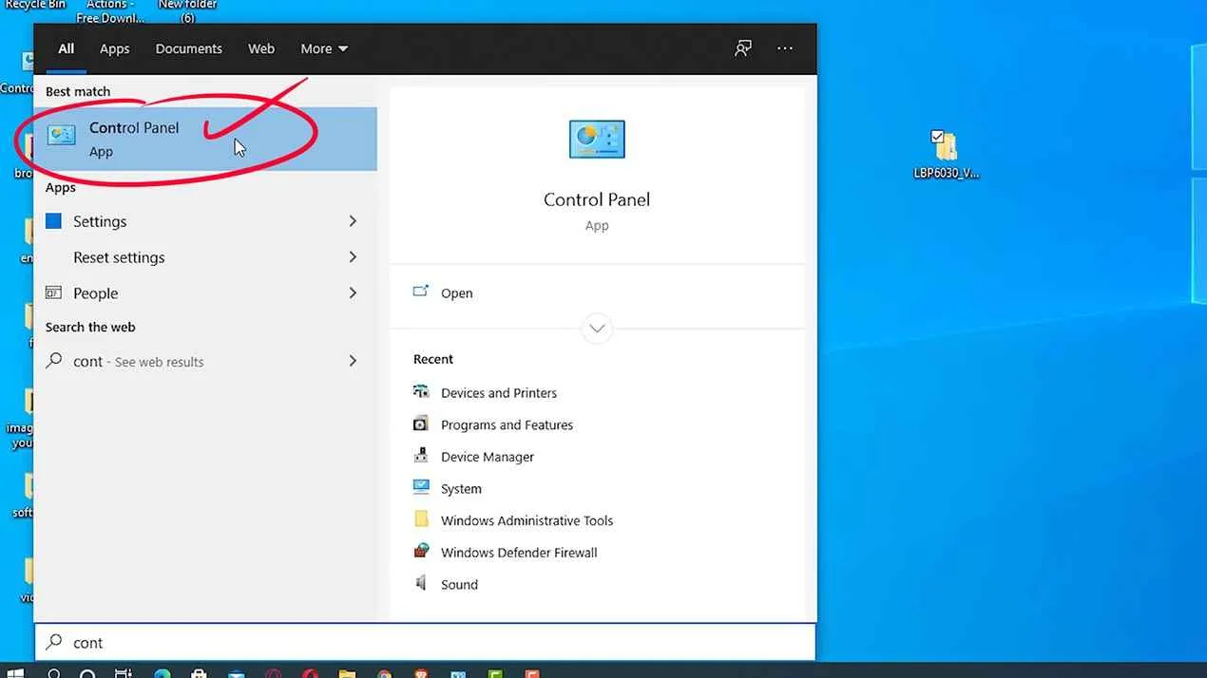Select cont - See web results
This screenshot has height=678, width=1207.
point(205,361)
